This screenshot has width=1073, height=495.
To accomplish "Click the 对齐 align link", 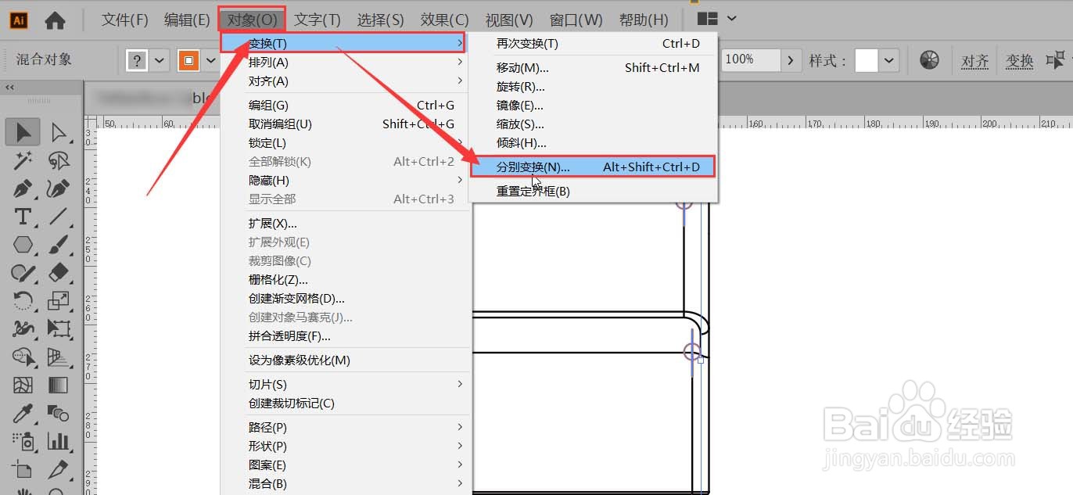I will point(974,59).
